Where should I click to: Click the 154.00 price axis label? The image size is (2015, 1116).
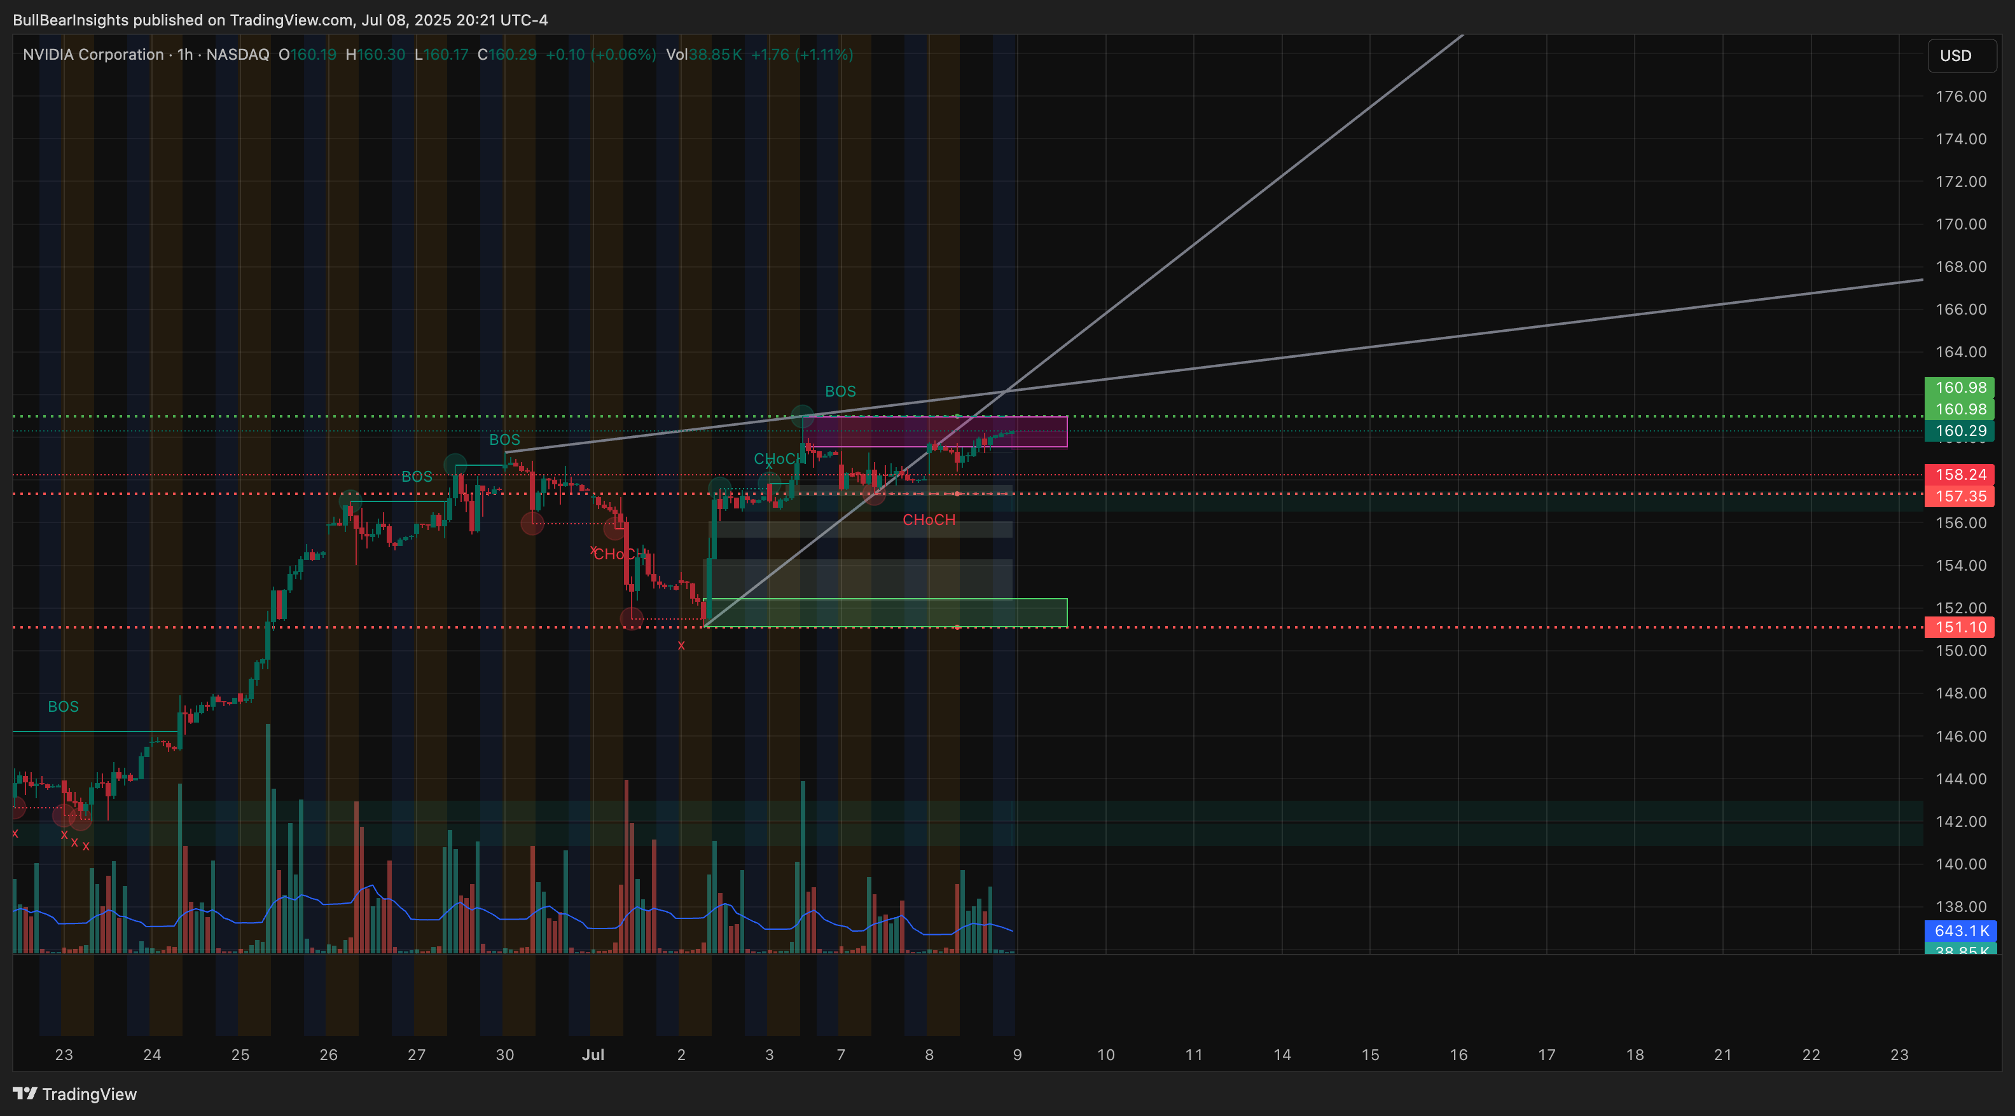tap(1960, 565)
